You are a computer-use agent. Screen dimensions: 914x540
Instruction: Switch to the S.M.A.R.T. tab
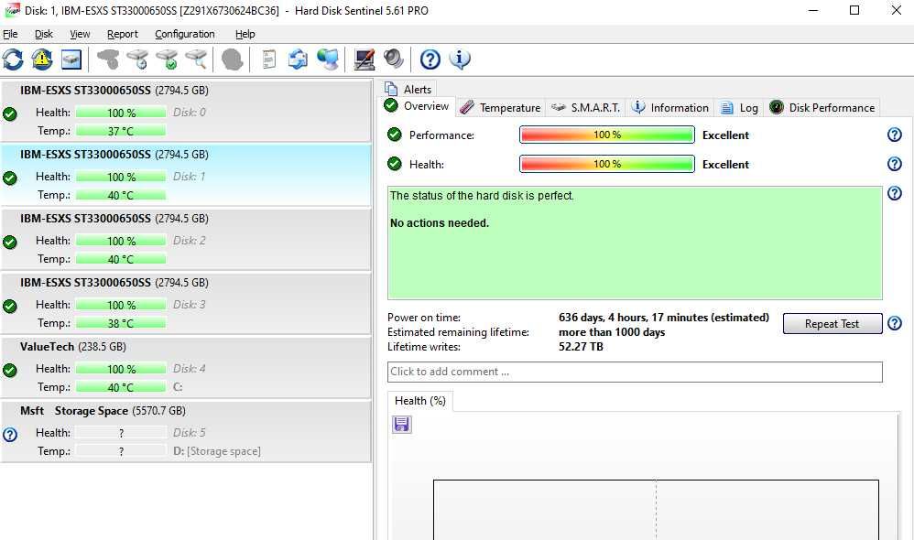click(x=585, y=107)
